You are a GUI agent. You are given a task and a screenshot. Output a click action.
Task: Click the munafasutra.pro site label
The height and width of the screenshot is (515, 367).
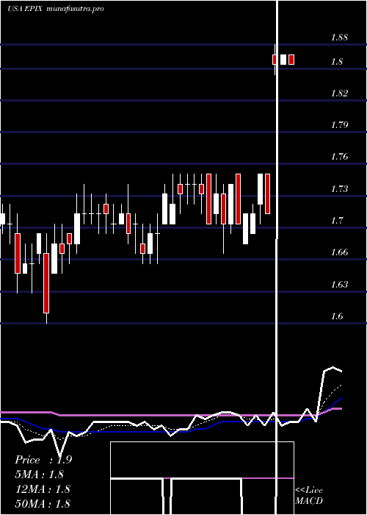click(x=75, y=9)
